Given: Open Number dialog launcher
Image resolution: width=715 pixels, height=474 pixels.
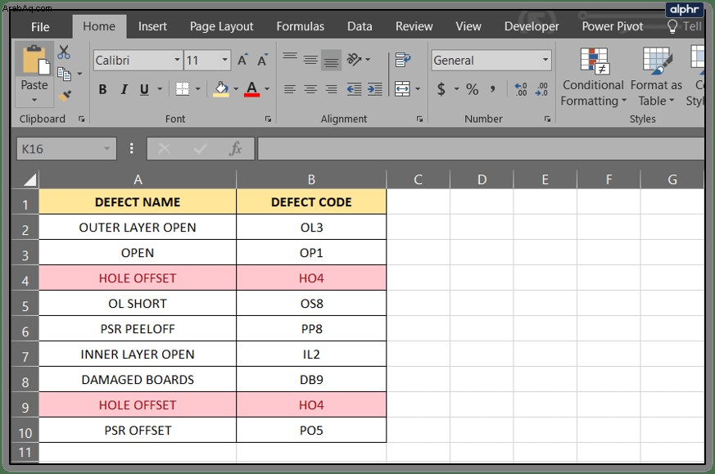Looking at the screenshot, I should (547, 119).
